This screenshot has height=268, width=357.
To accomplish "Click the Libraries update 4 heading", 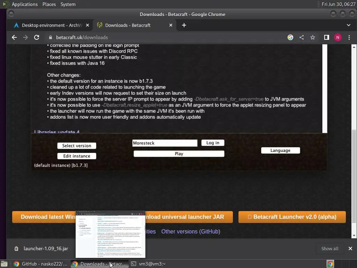I will [57, 132].
